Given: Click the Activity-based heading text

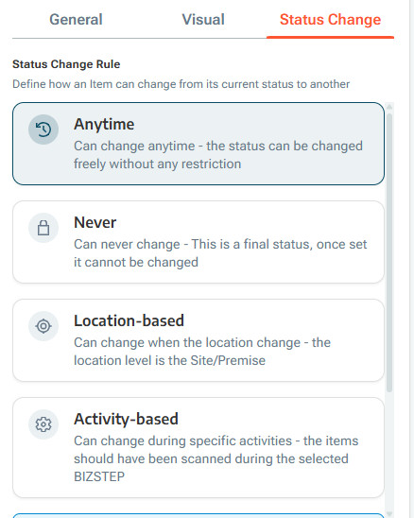Looking at the screenshot, I should [x=126, y=420].
